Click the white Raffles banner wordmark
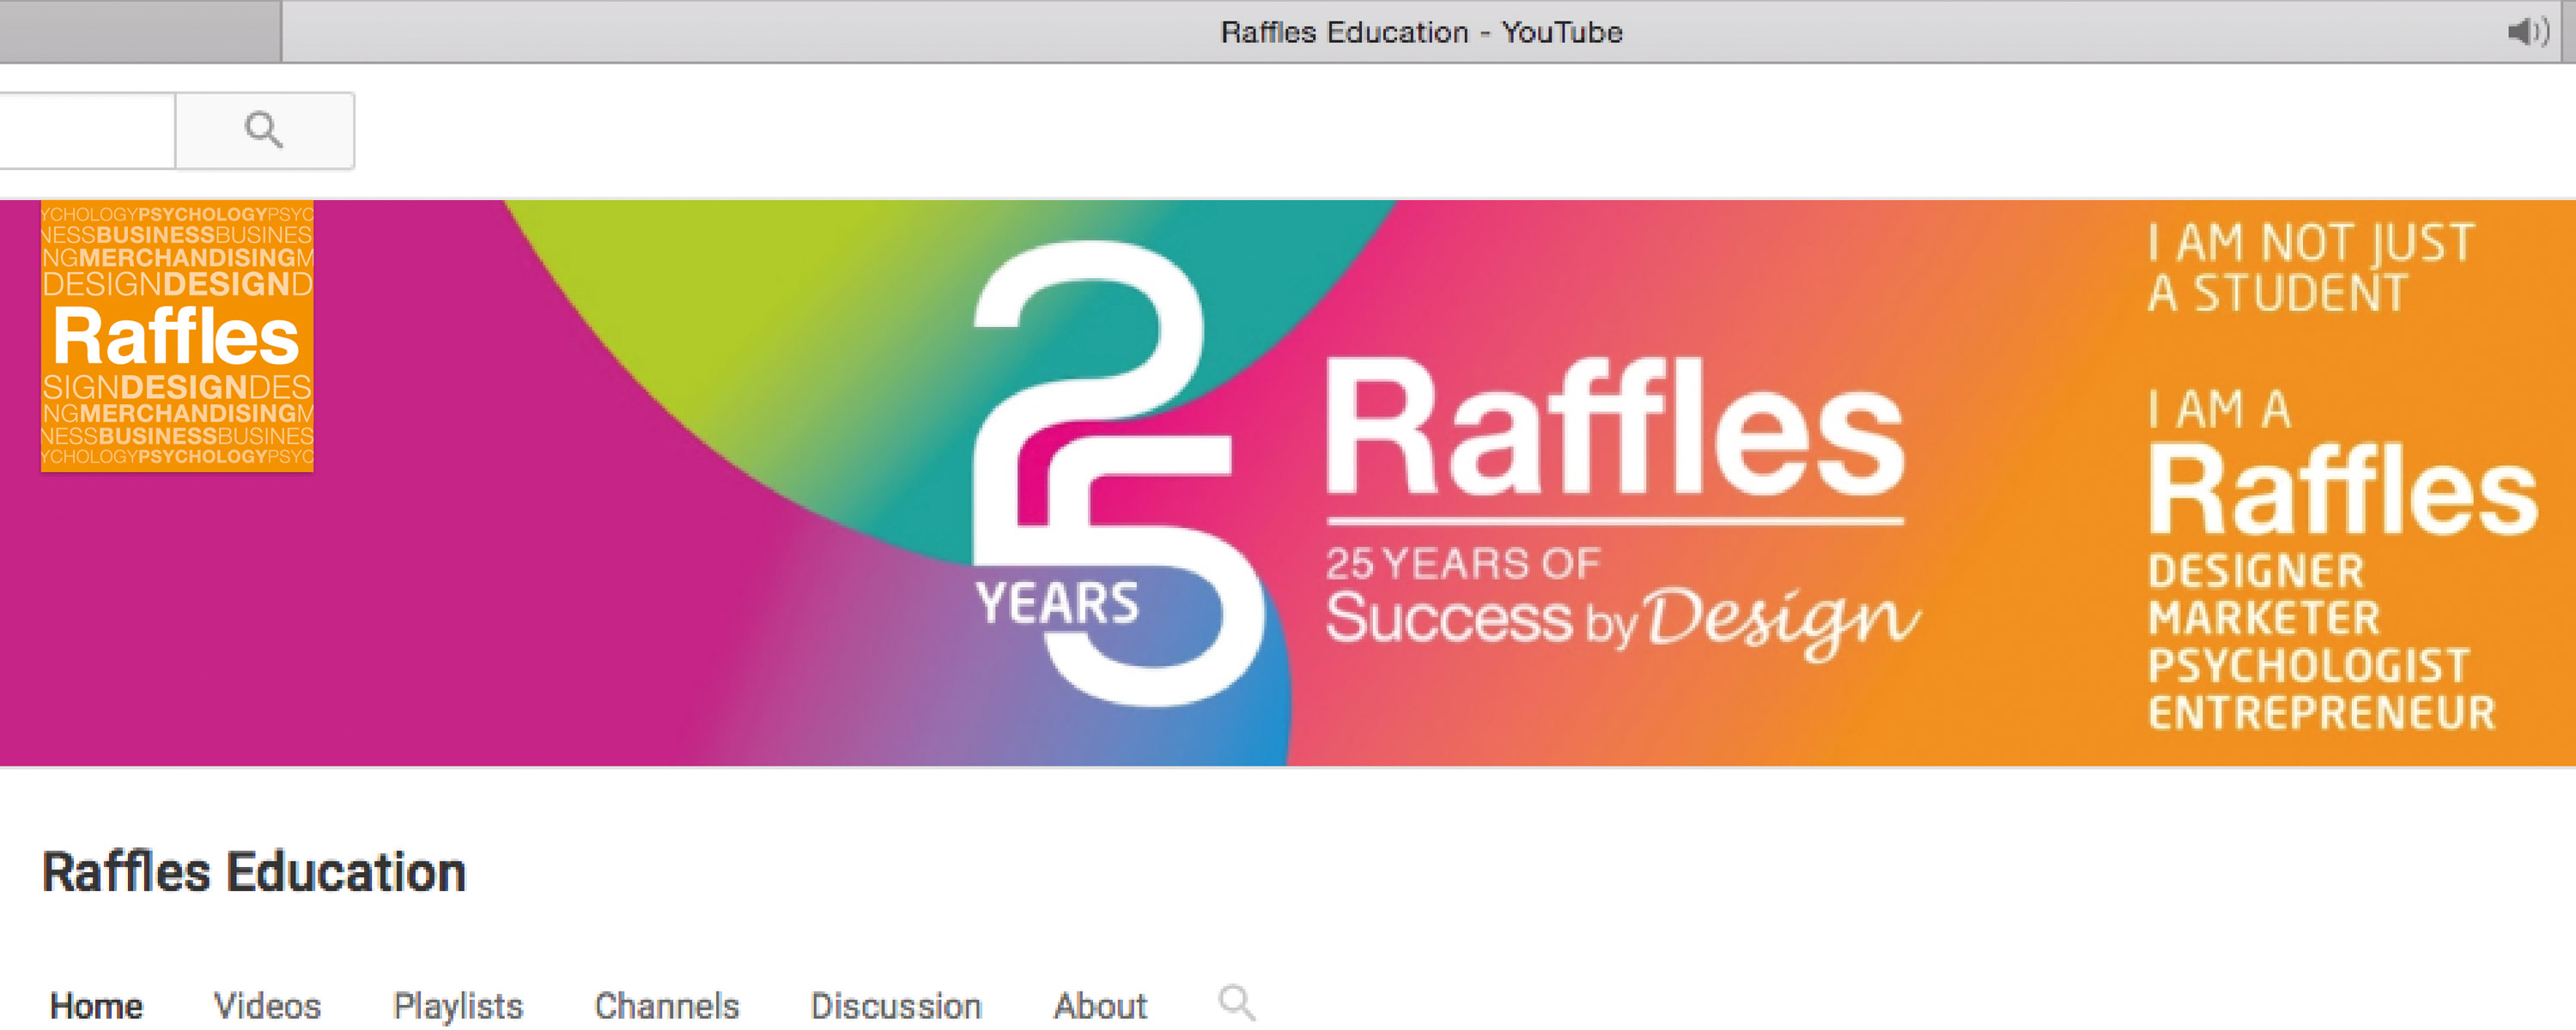Image resolution: width=2576 pixels, height=1030 pixels. click(1615, 429)
